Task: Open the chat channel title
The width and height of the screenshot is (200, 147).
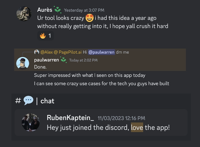Action: [47, 101]
